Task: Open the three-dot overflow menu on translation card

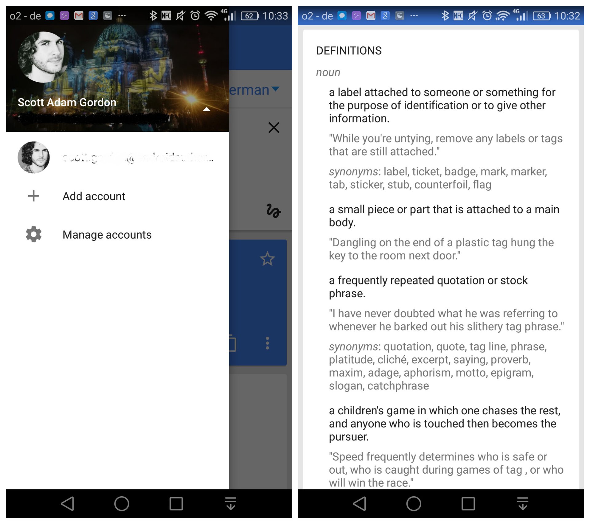Action: pyautogui.click(x=267, y=343)
